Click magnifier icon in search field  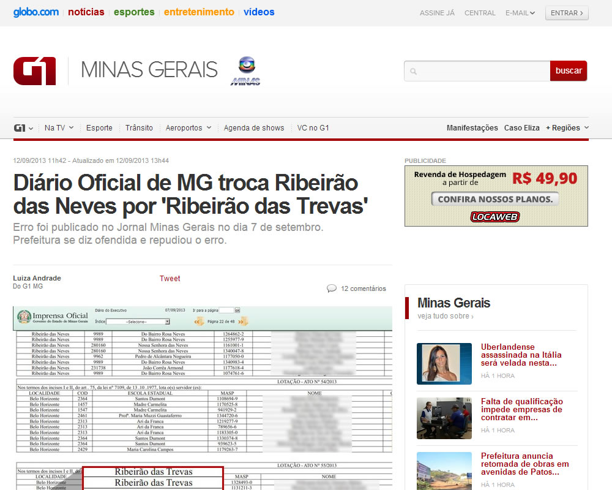click(414, 72)
